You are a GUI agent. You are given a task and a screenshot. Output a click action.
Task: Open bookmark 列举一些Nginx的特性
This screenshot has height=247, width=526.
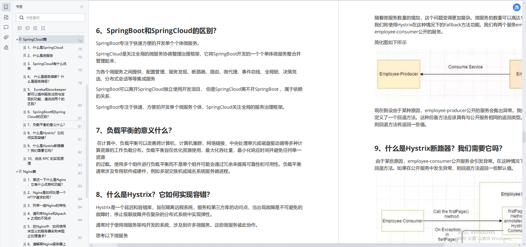click(x=49, y=206)
